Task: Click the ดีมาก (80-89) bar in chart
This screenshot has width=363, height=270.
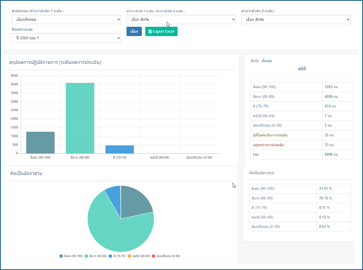Action: (x=80, y=118)
